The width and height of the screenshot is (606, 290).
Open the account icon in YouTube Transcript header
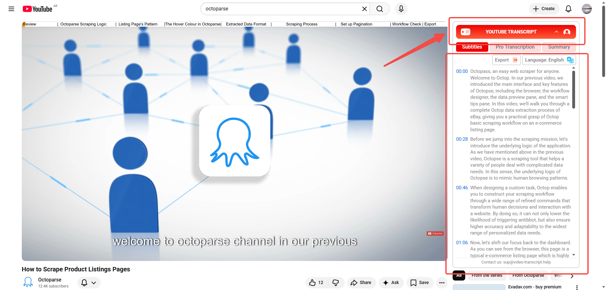pos(567,32)
